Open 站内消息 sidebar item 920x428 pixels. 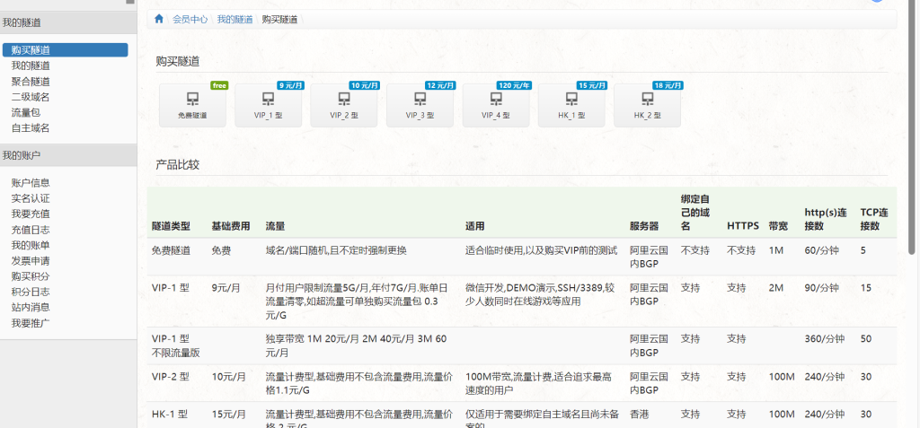click(31, 307)
